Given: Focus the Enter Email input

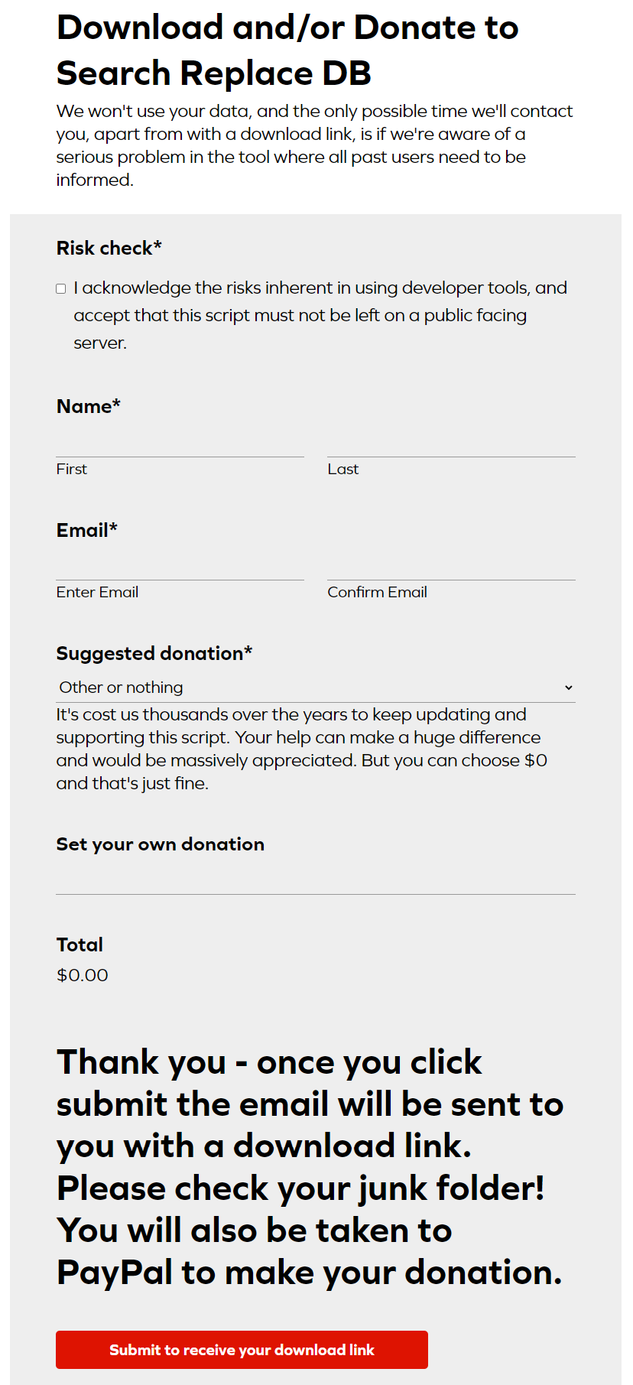Looking at the screenshot, I should click(x=180, y=566).
